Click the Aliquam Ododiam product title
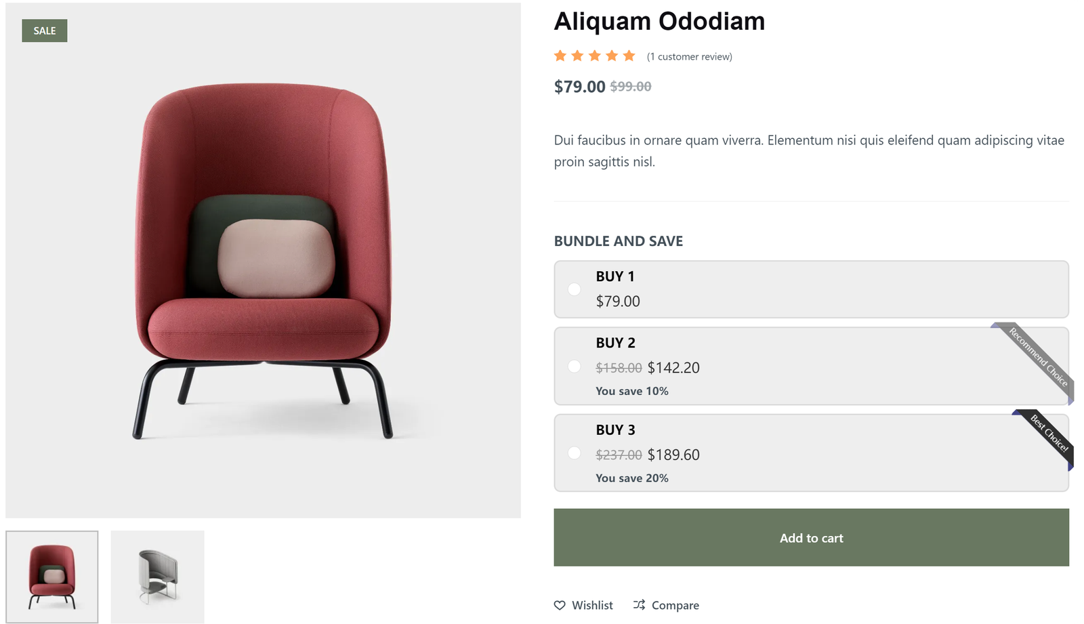 point(659,21)
